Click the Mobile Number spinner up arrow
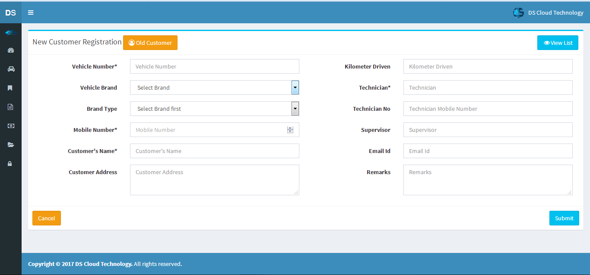The image size is (590, 275). pyautogui.click(x=290, y=128)
